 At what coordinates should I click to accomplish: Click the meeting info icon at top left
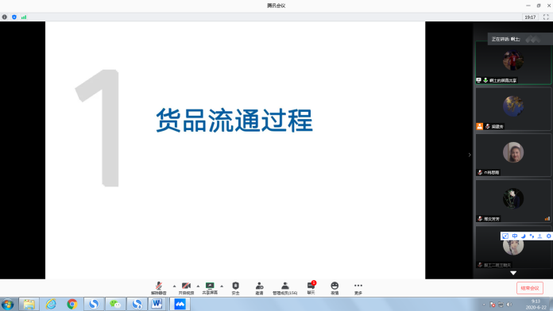coord(5,17)
